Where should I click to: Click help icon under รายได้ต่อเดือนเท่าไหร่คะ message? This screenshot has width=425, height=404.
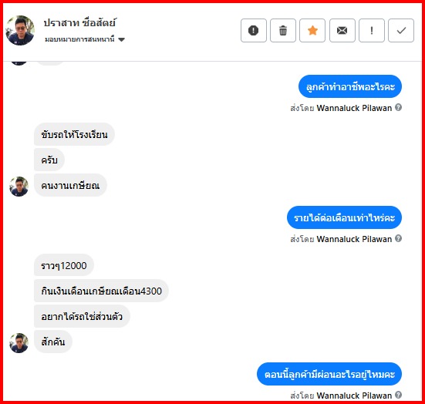tap(398, 238)
